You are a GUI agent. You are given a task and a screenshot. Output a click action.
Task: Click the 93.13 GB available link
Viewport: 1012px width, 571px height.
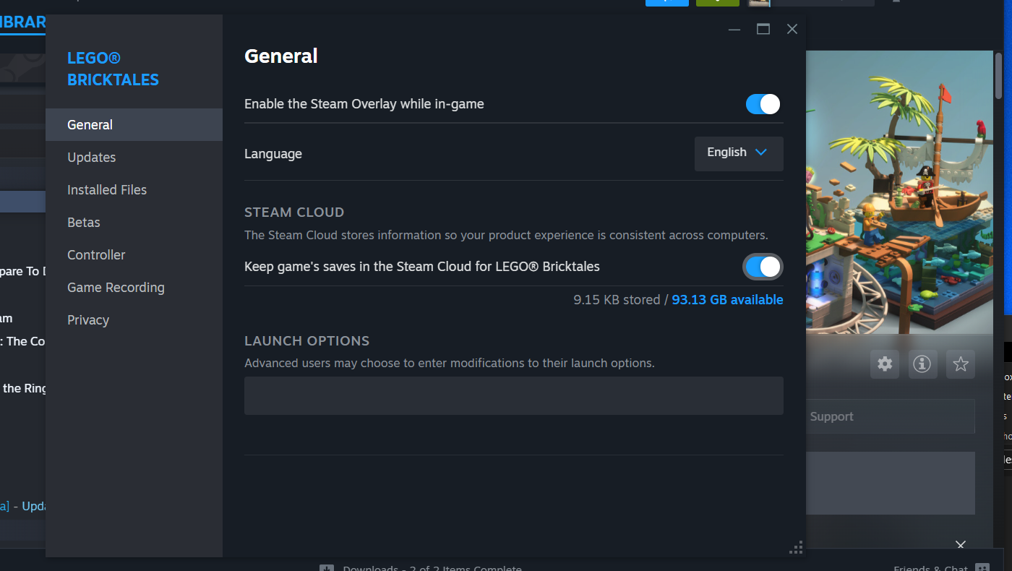pos(727,300)
